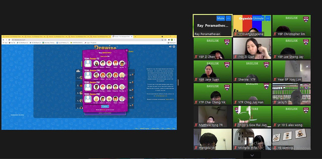Click muted mic icon for Sherine Y7P

pyautogui.click(x=235, y=80)
